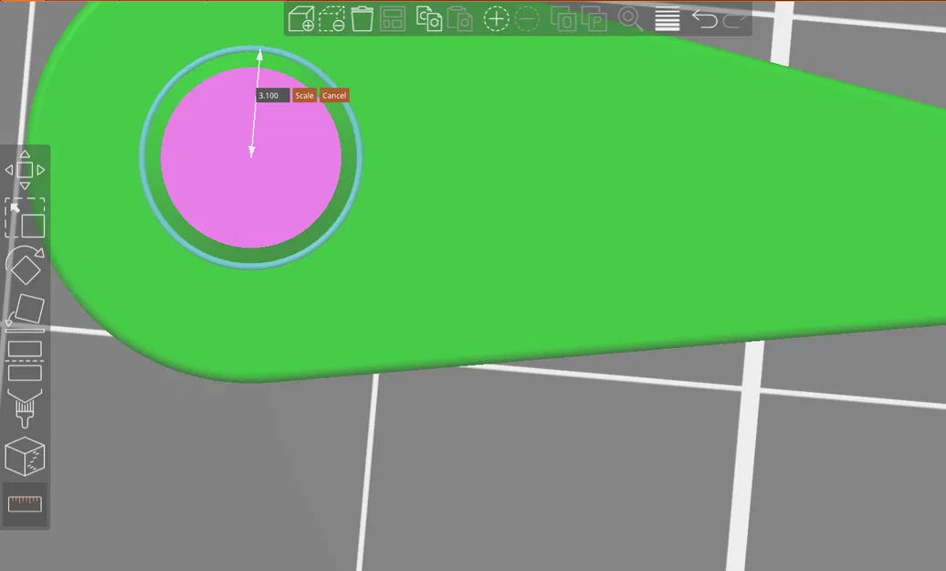Viewport: 946px width, 571px height.
Task: Open variable layer height editing icon
Action: click(667, 18)
